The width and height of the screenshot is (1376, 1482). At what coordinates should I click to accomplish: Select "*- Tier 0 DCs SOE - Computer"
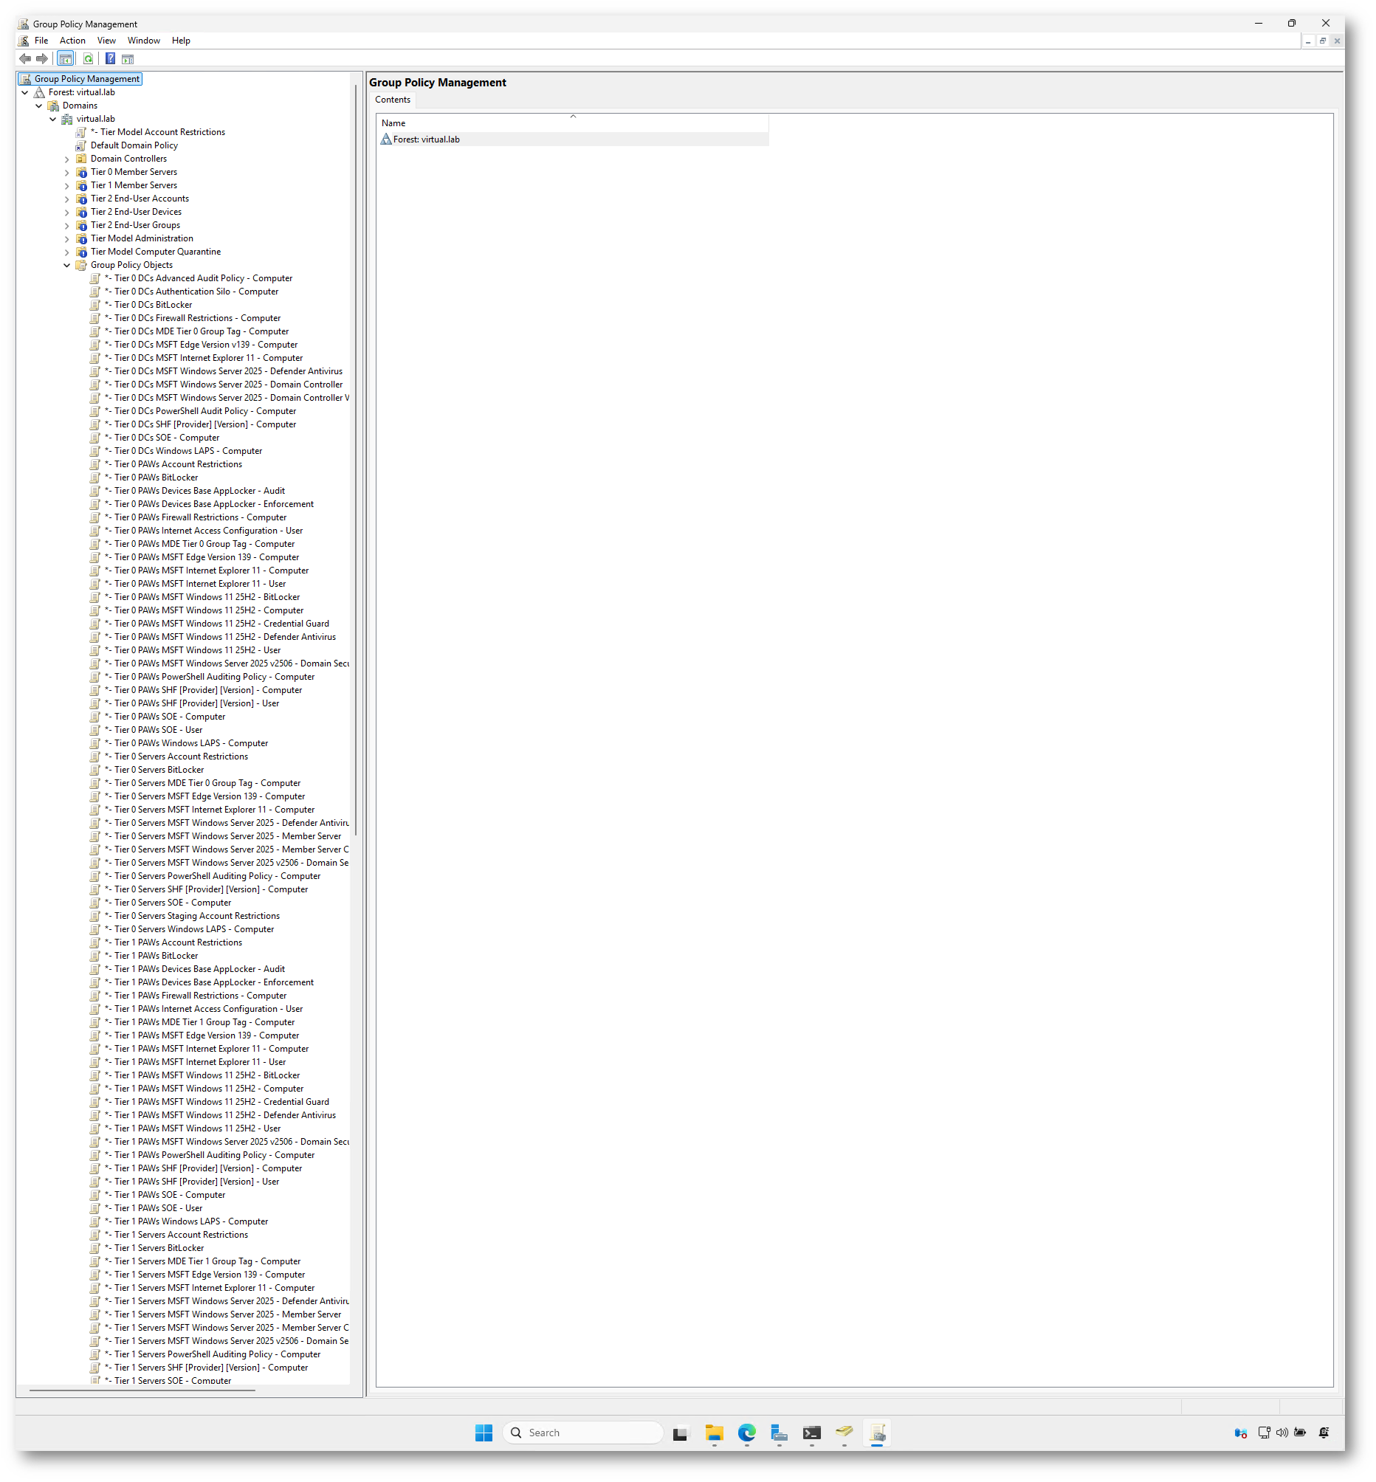162,438
